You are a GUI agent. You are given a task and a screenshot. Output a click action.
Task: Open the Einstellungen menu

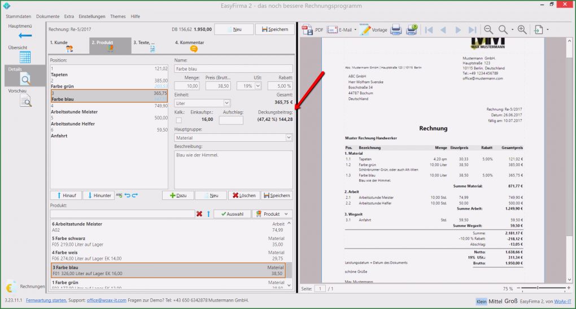(x=91, y=16)
